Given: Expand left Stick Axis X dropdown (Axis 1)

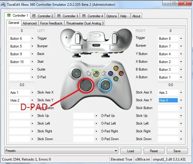Looking at the screenshot, I should click(x=32, y=92).
